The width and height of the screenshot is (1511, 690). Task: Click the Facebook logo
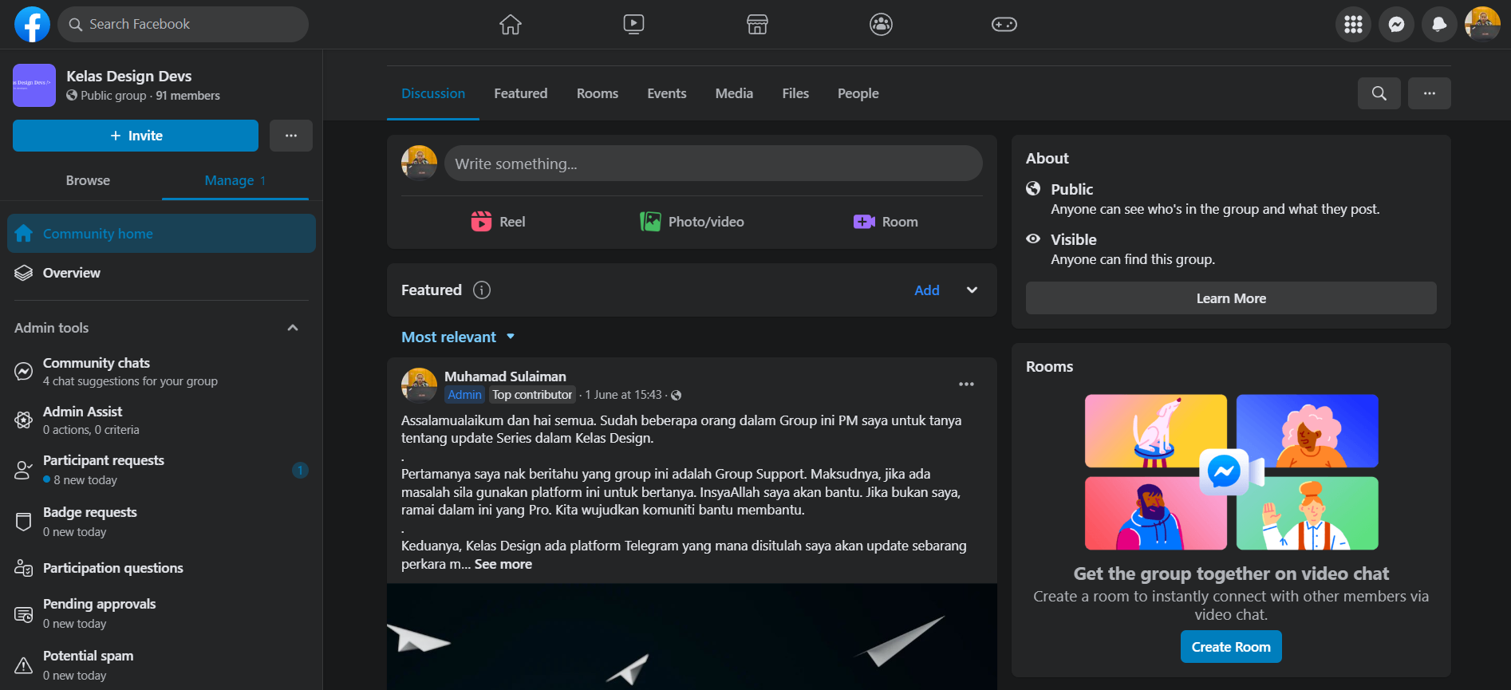[x=32, y=24]
